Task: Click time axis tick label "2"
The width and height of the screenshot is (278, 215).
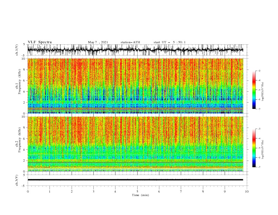Action: point(72,191)
